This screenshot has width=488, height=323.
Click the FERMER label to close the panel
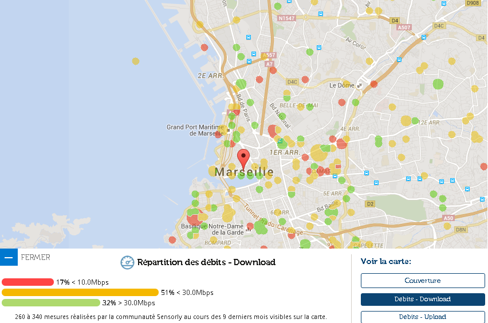coord(36,257)
